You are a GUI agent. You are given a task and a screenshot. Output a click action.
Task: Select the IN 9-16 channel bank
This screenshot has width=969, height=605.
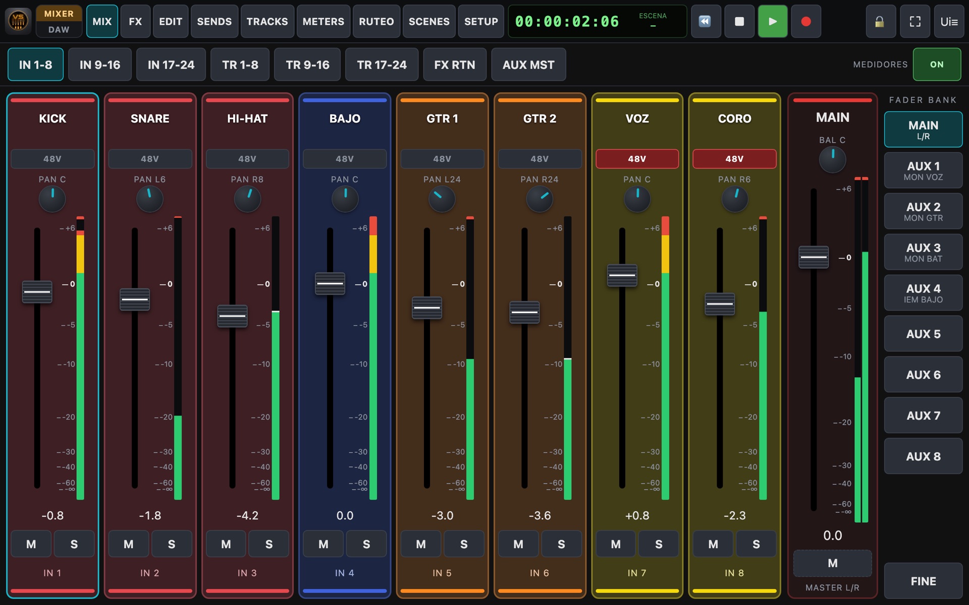(100, 65)
